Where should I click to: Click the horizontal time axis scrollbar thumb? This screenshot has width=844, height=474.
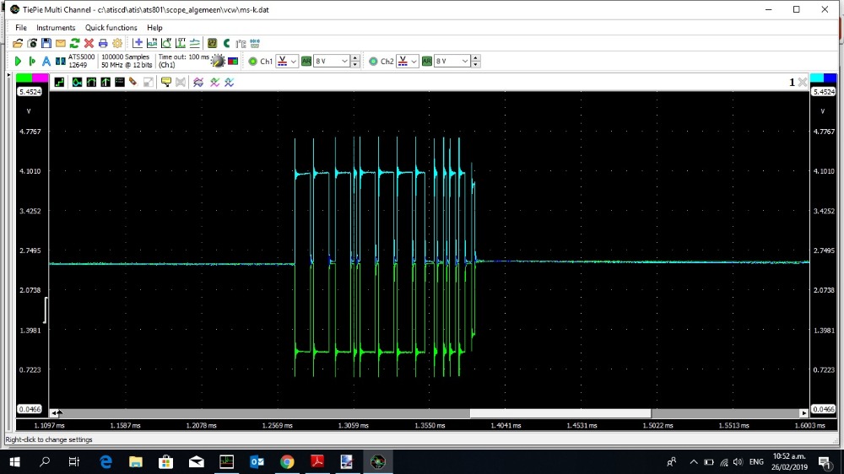[x=560, y=413]
